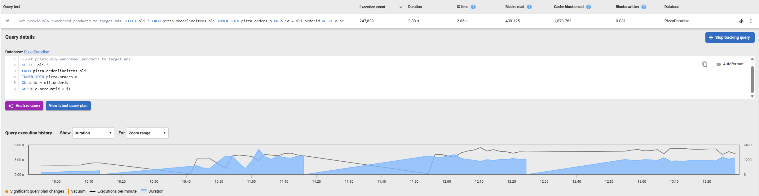The height and width of the screenshot is (196, 759).
Task: Toggle Significant query plan changes legend item
Action: 35,191
